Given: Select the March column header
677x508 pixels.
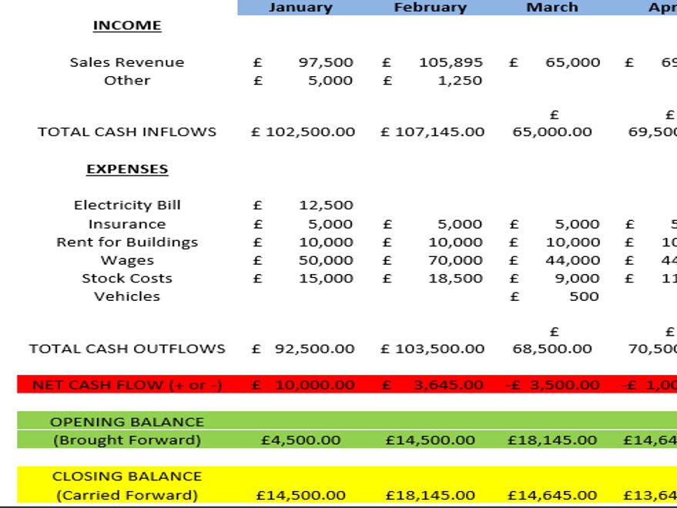Looking at the screenshot, I should click(552, 8).
